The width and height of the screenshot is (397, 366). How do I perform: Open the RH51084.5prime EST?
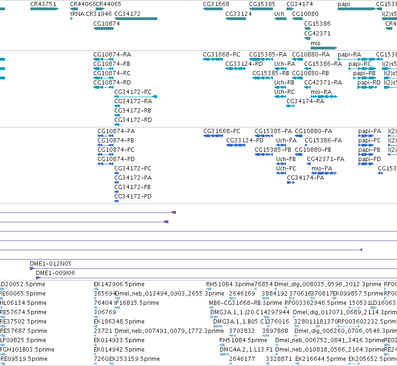[x=222, y=345]
